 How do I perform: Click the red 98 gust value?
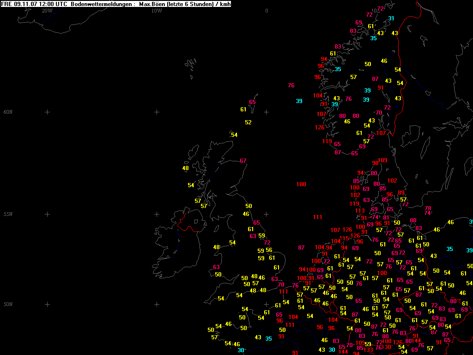[x=375, y=163]
